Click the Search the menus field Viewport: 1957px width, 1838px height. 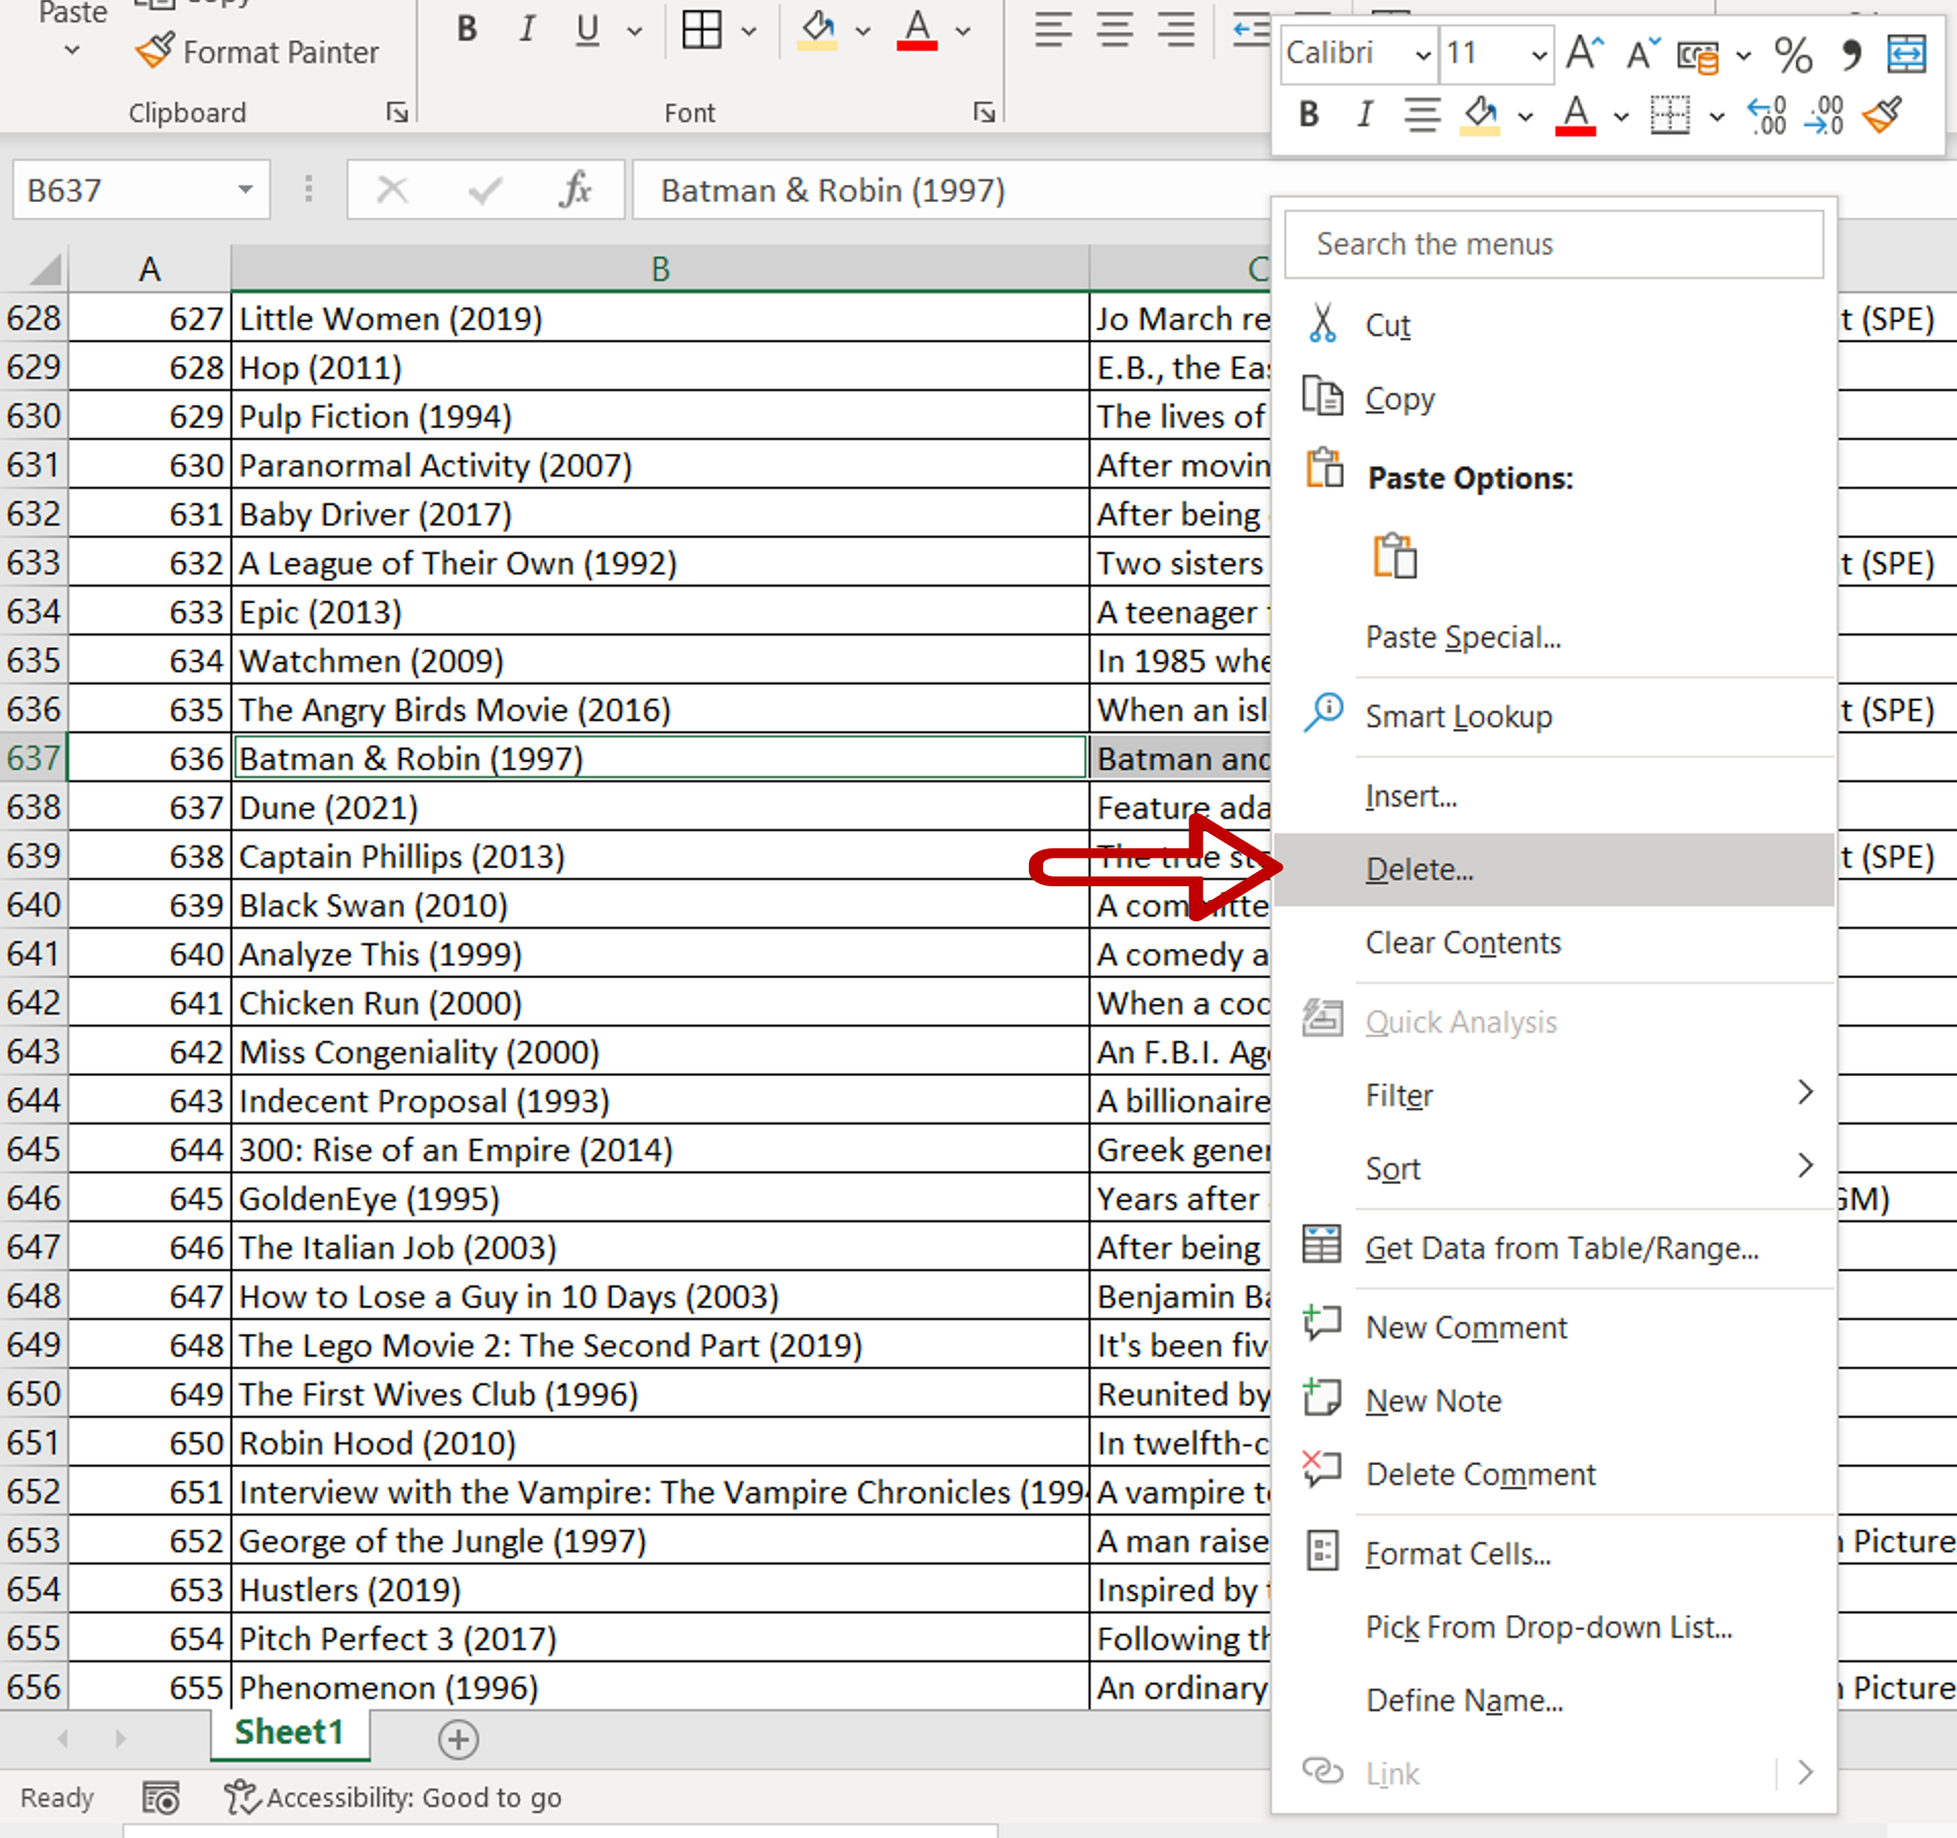1553,244
